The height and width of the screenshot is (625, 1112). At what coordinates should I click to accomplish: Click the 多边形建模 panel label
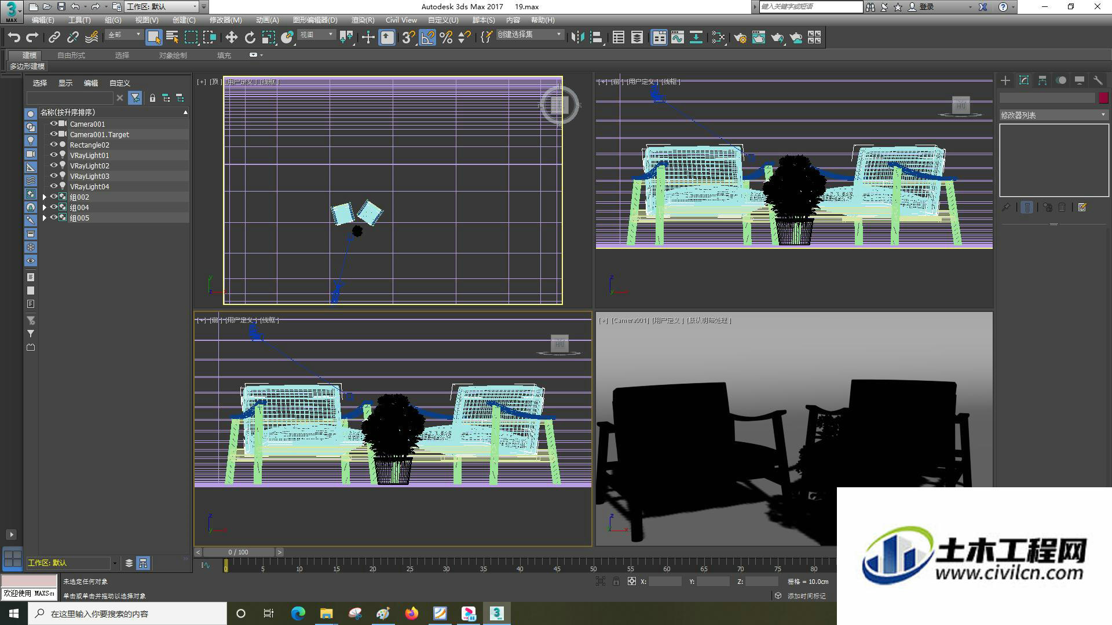pos(27,67)
